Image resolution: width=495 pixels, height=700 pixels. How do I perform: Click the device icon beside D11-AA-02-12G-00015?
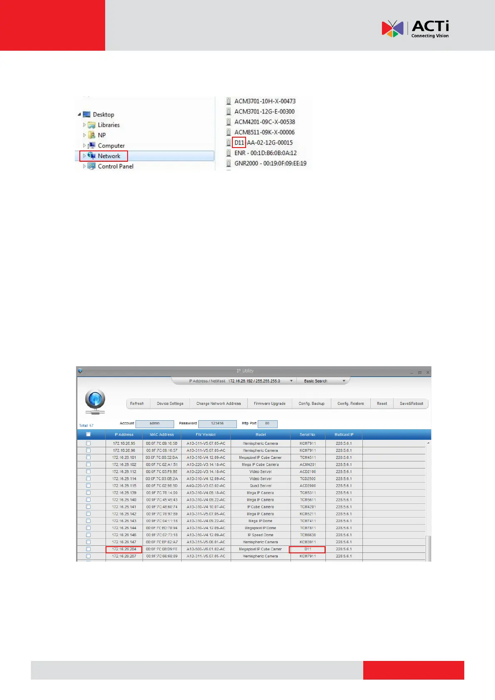coord(229,143)
